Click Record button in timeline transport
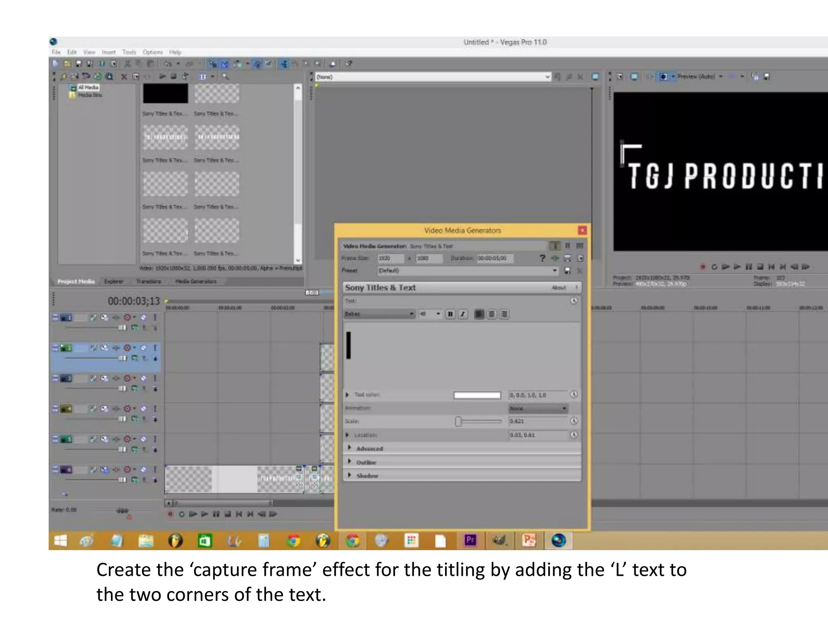The width and height of the screenshot is (828, 621). [170, 514]
